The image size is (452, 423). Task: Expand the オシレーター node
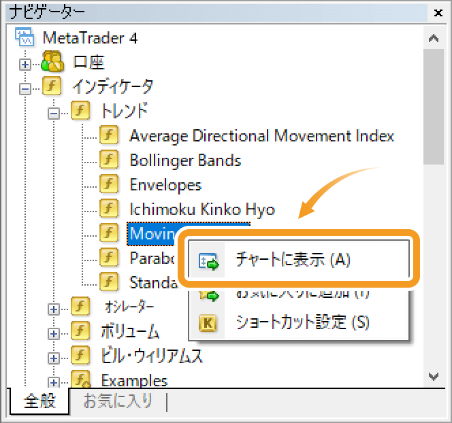tap(54, 309)
